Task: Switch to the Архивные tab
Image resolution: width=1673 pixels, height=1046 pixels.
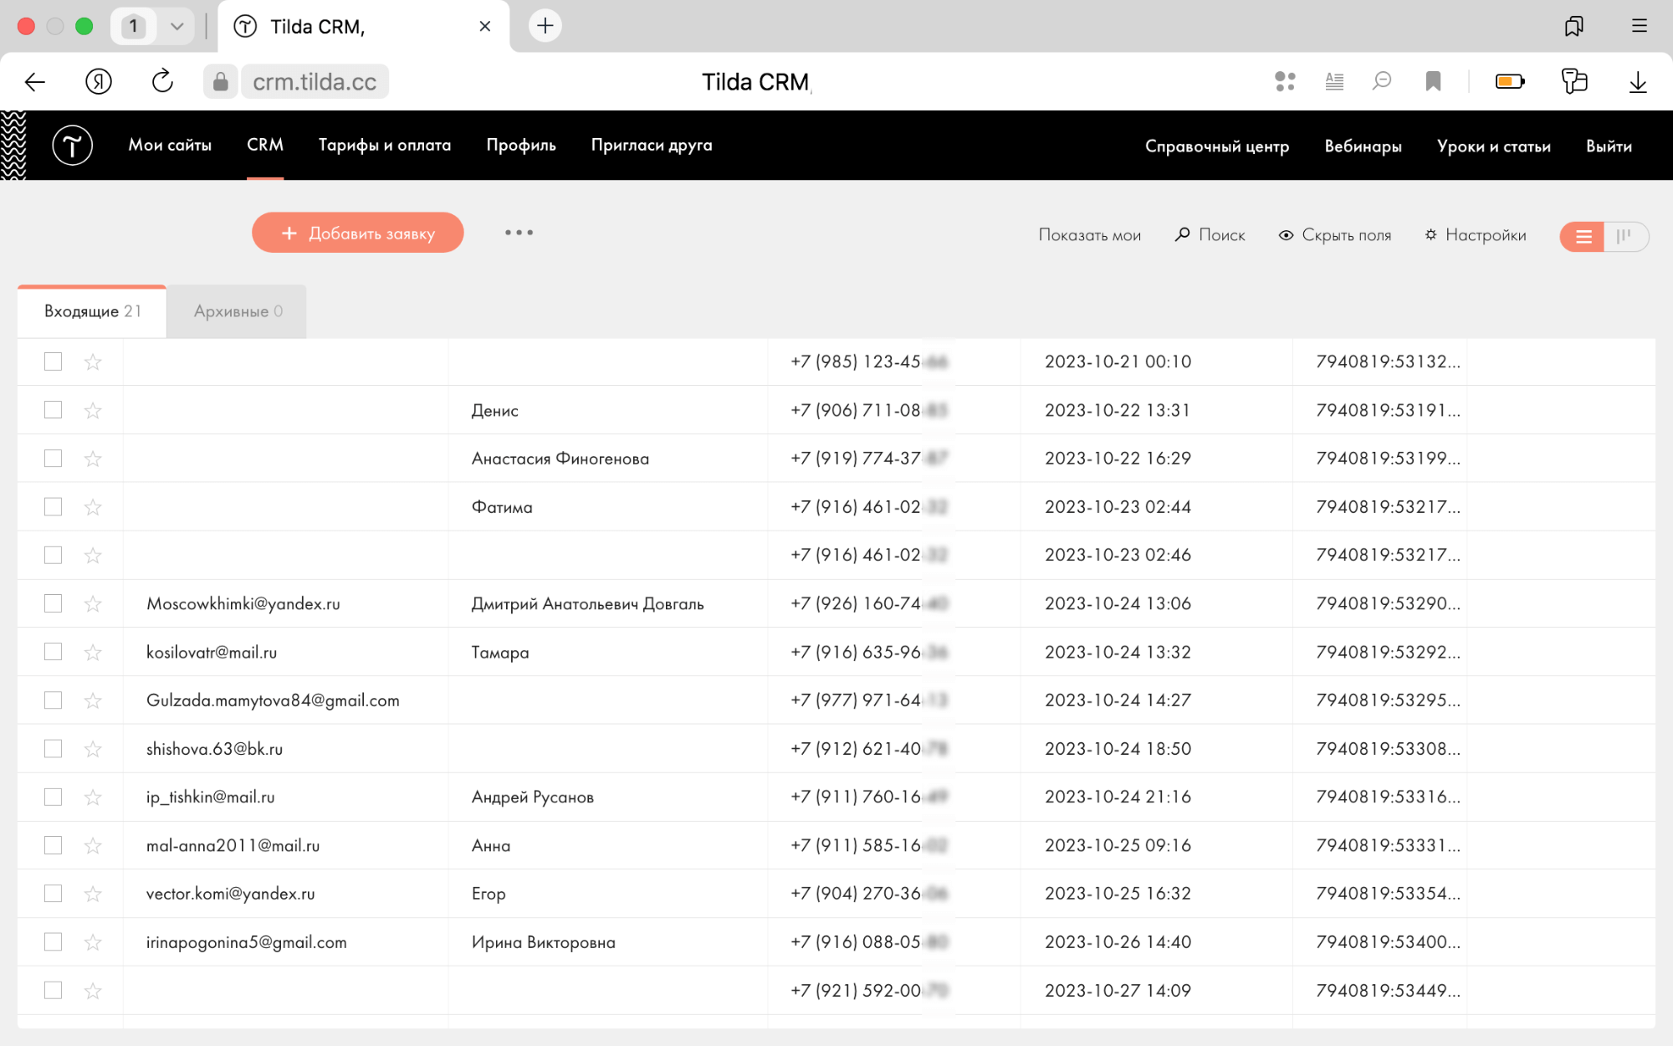Action: coord(238,311)
